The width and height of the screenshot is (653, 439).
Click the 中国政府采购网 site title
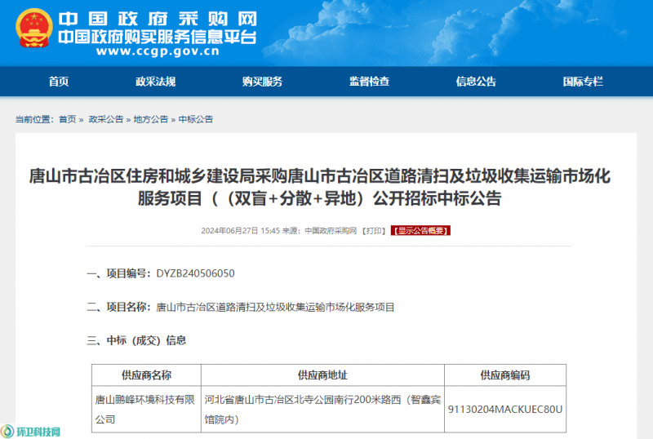[x=158, y=19]
